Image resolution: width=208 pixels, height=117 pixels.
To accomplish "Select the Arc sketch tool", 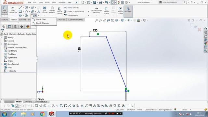I will point(26,12).
